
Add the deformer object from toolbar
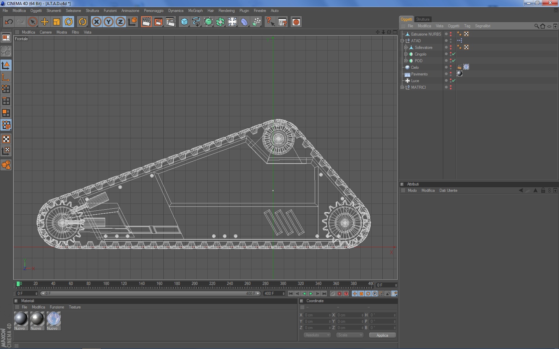pos(244,22)
